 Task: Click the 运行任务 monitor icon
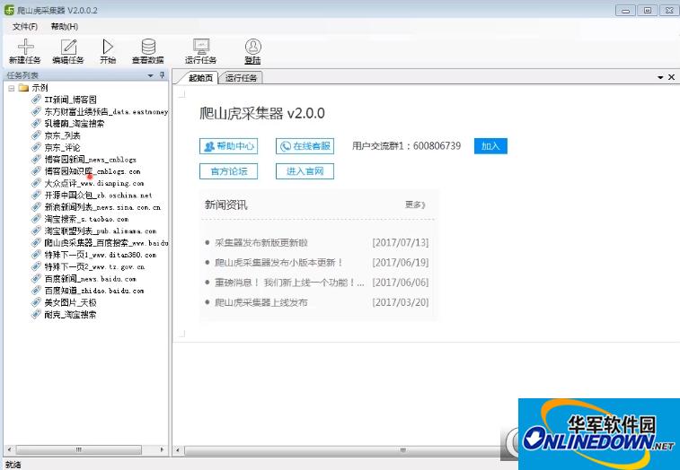click(201, 47)
